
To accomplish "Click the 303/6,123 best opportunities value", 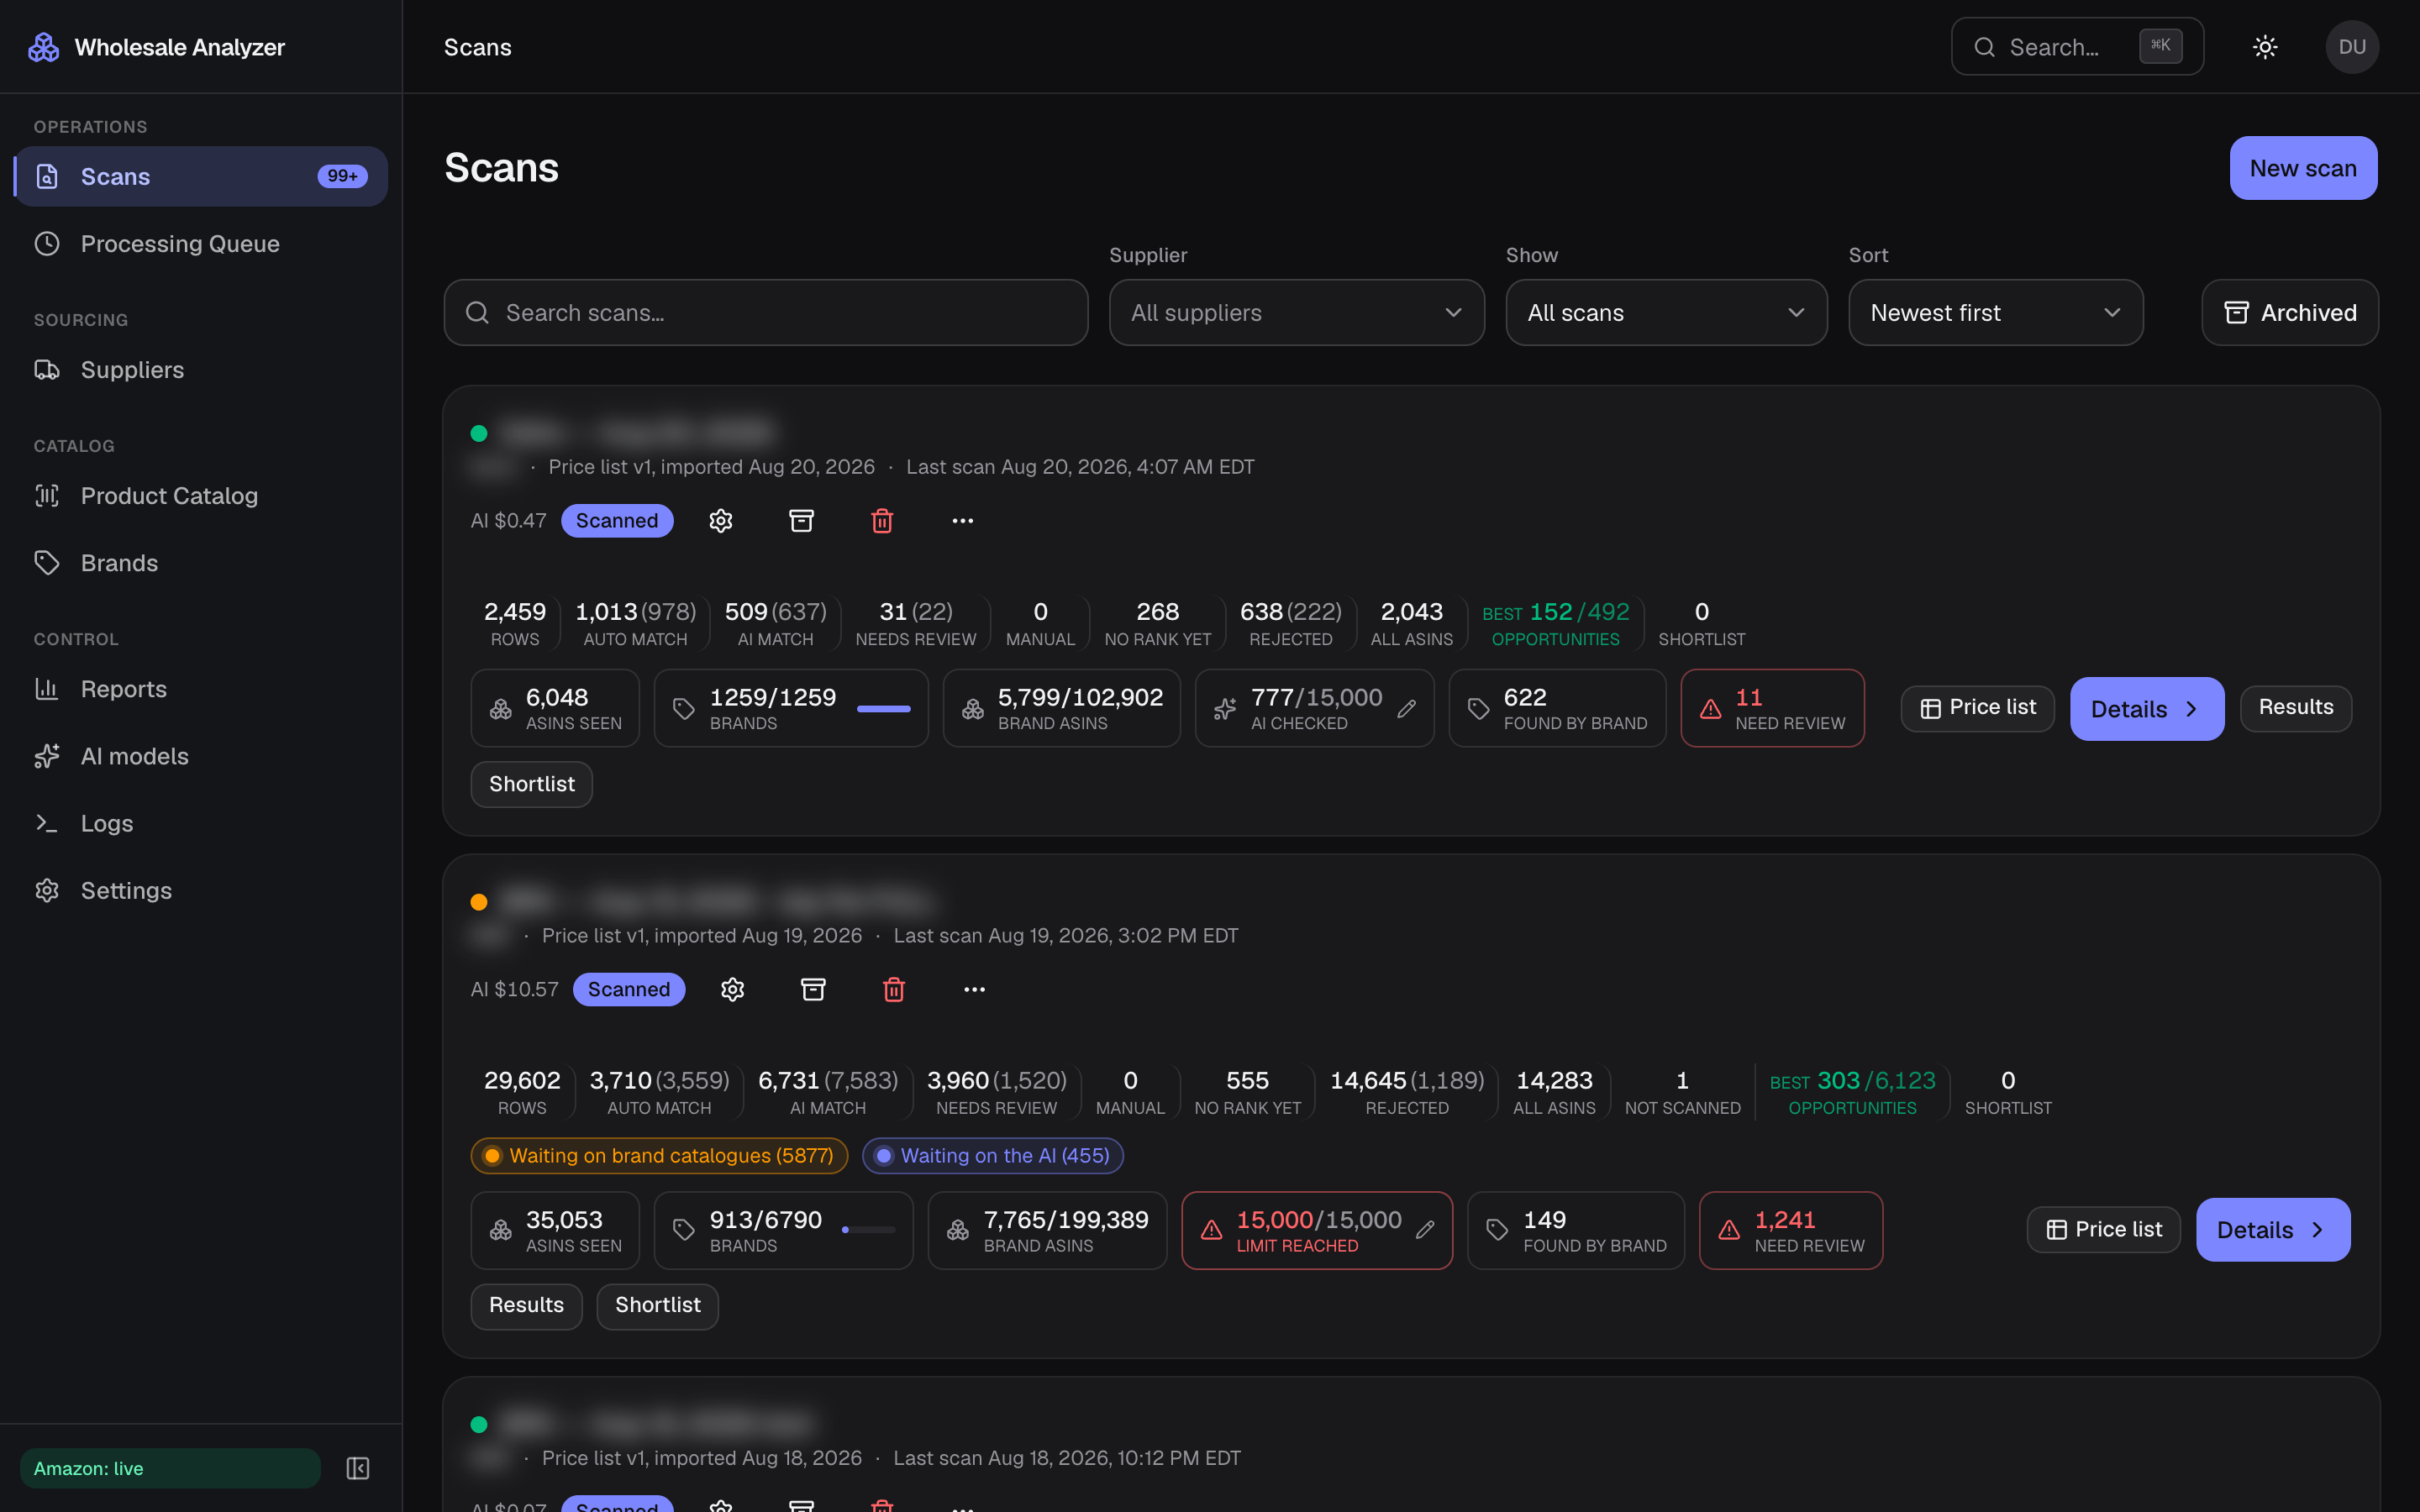I will [x=1876, y=1081].
